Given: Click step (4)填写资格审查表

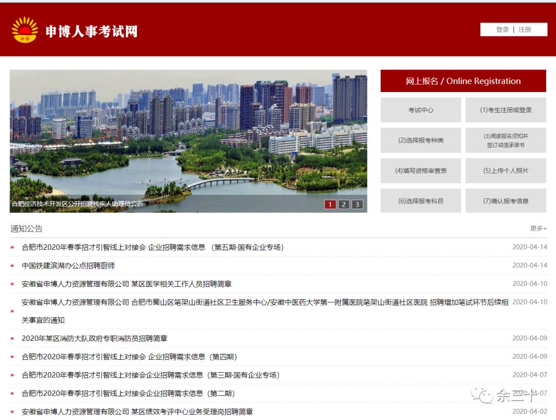Looking at the screenshot, I should pyautogui.click(x=420, y=170).
